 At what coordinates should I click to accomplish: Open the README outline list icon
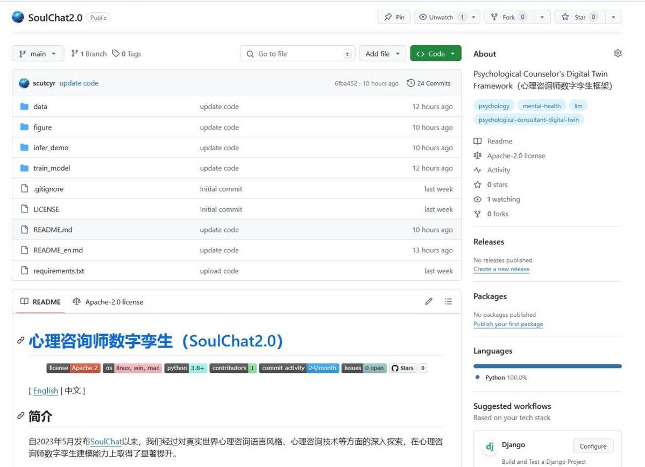pos(448,301)
